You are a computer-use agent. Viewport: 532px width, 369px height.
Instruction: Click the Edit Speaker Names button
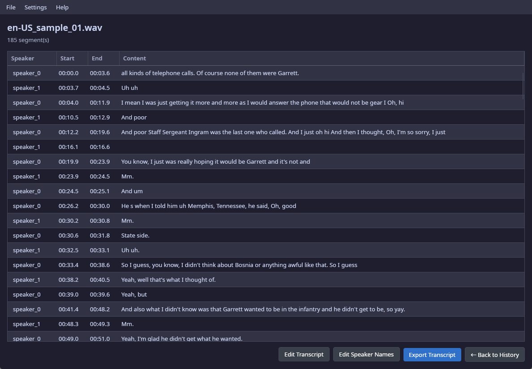click(366, 354)
